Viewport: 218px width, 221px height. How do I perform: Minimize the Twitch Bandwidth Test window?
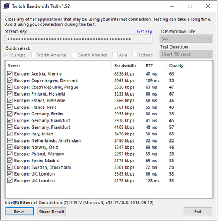tap(172, 6)
